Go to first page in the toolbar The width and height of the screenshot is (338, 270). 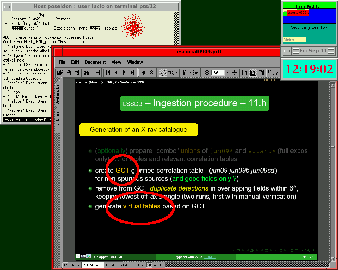point(108,72)
